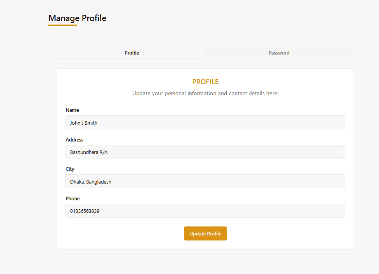Click the 'Update your personal information' description

205,94
